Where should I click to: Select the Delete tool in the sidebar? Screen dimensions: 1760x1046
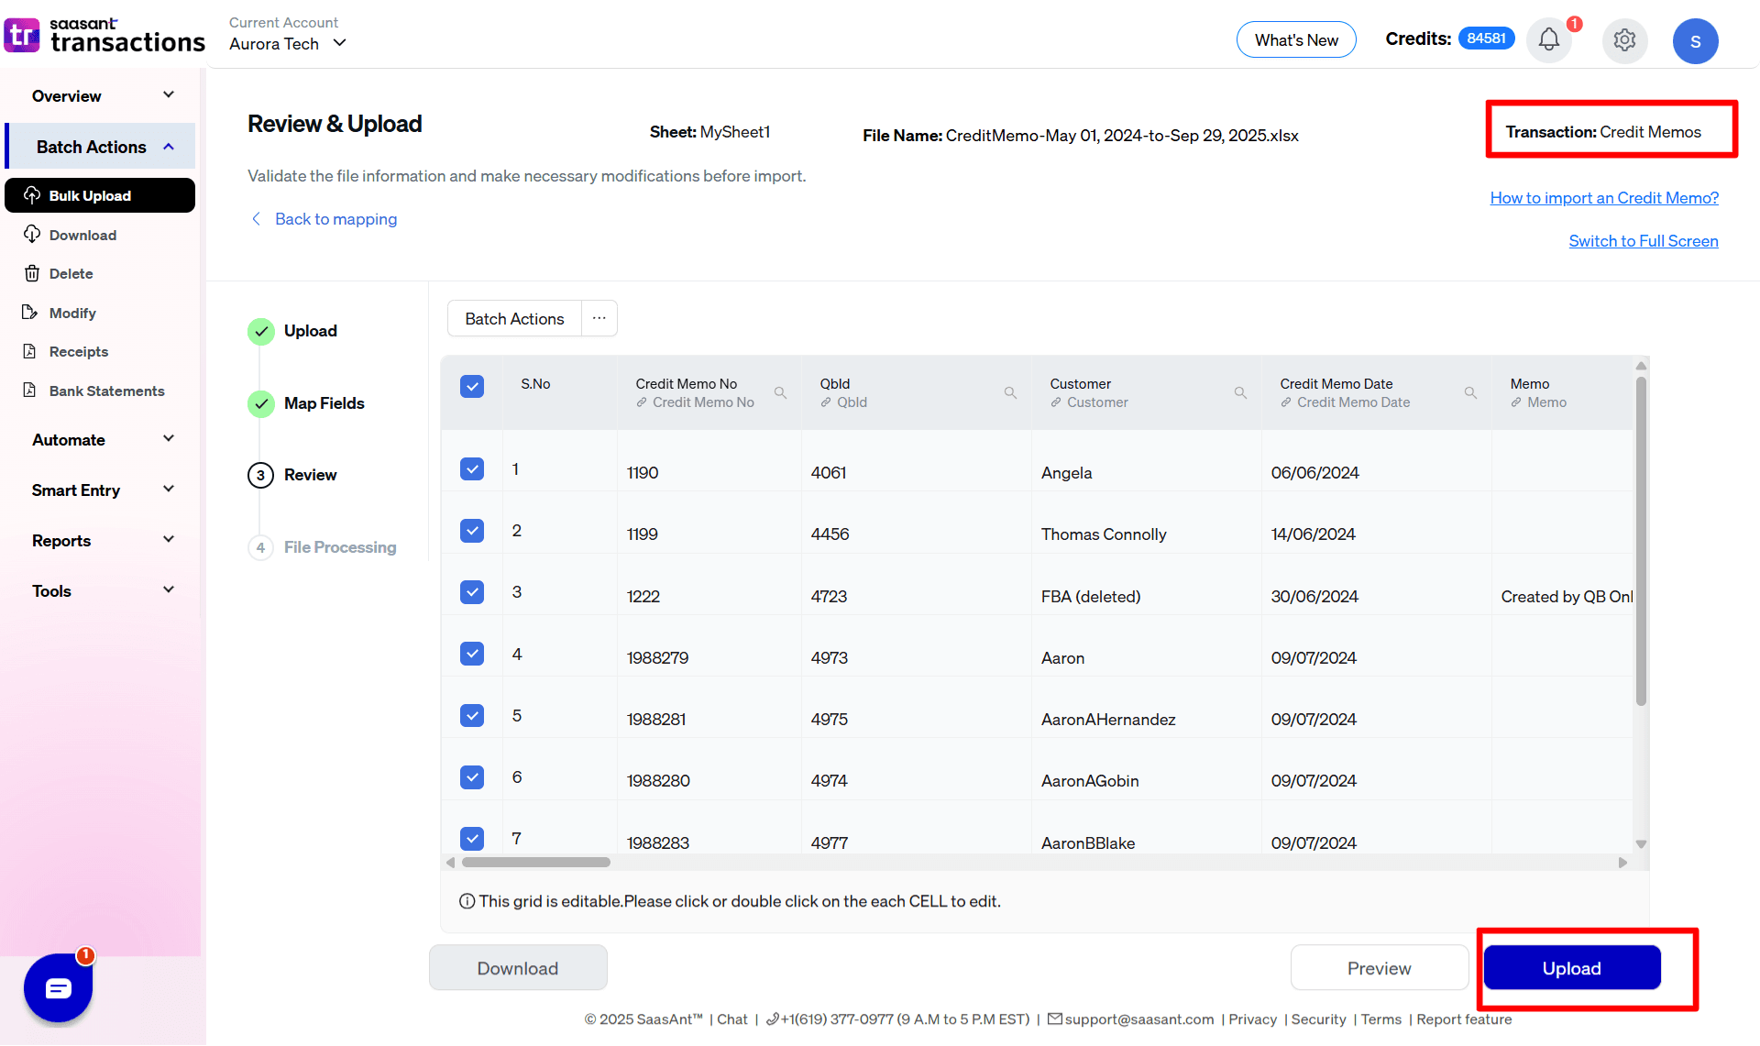coord(71,273)
